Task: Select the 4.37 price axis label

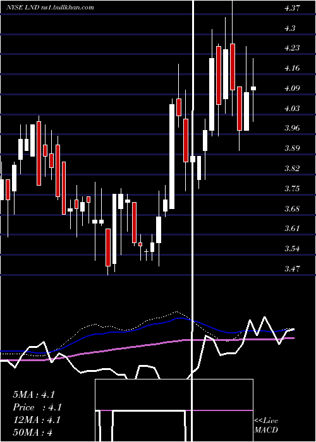Action: point(292,8)
